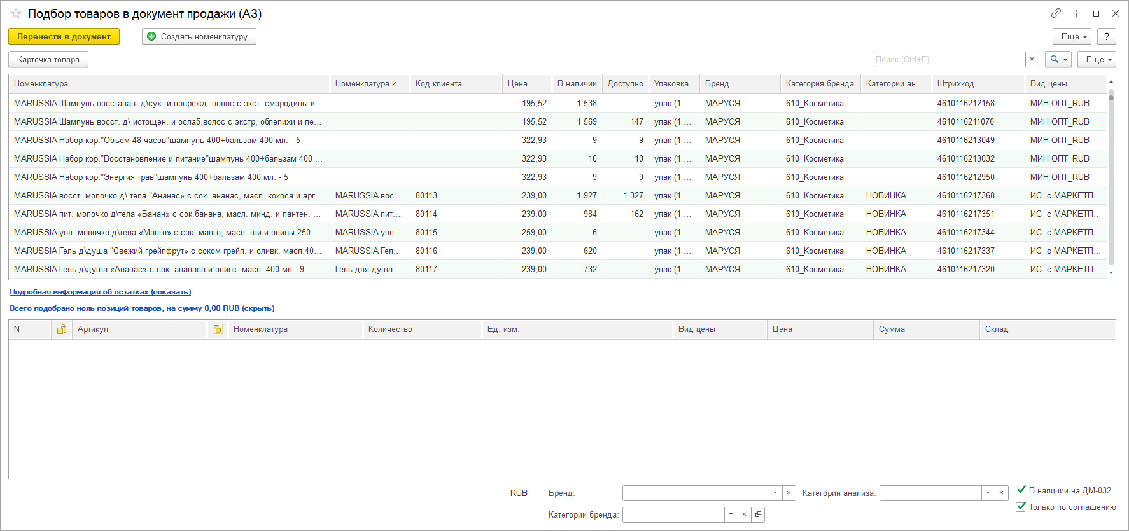Clear the Бренд field with X icon
This screenshot has height=531, width=1129.
click(789, 493)
